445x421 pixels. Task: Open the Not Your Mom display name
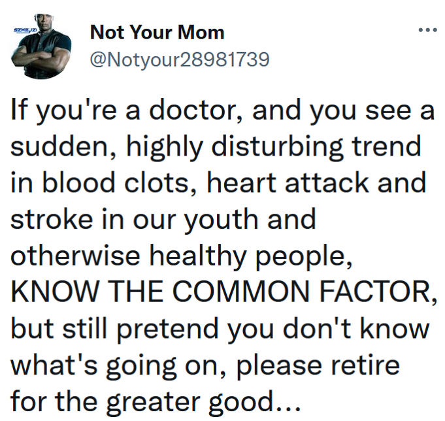point(157,33)
